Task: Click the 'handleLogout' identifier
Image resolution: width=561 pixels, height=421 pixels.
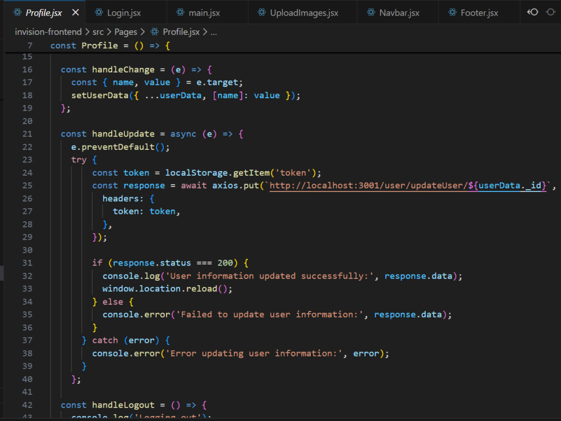Action: [123, 405]
